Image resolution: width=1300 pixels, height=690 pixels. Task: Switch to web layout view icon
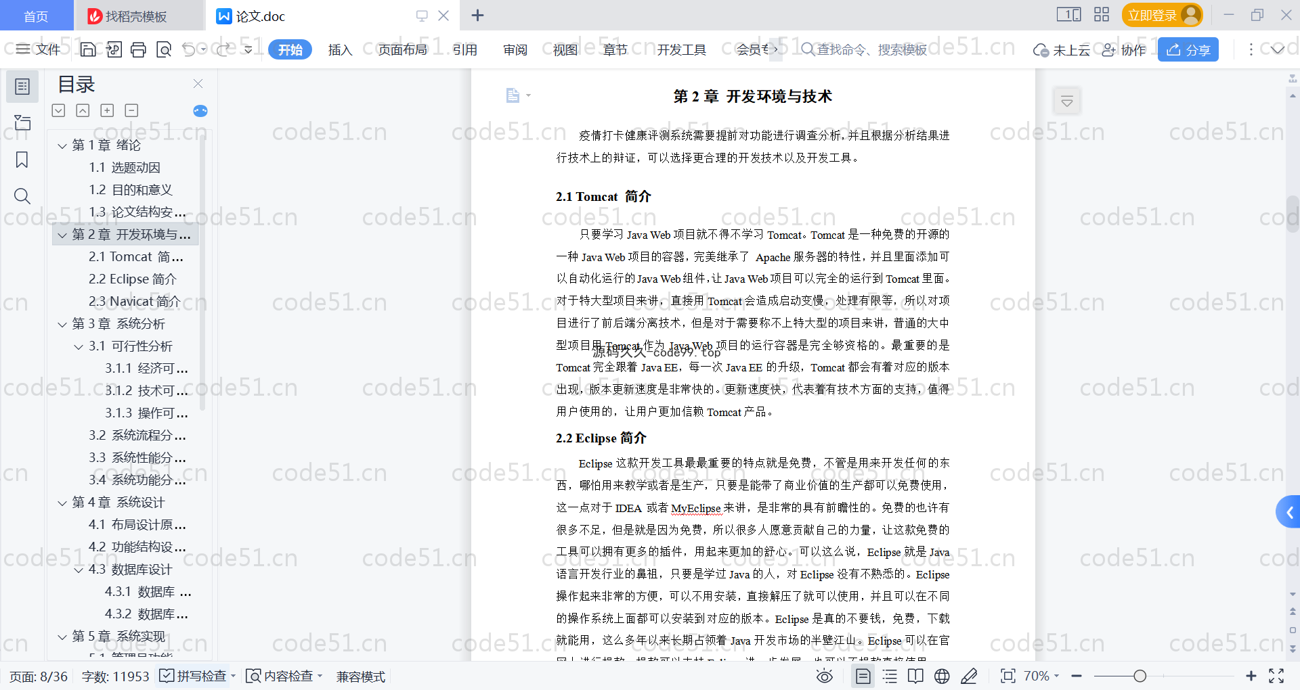tap(942, 676)
